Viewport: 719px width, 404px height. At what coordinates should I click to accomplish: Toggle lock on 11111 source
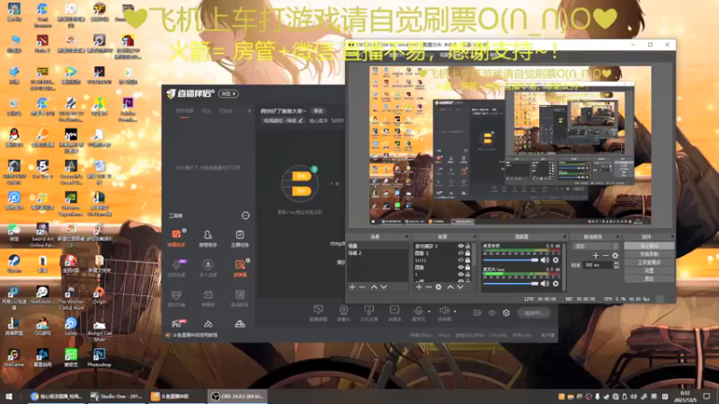[x=467, y=260]
